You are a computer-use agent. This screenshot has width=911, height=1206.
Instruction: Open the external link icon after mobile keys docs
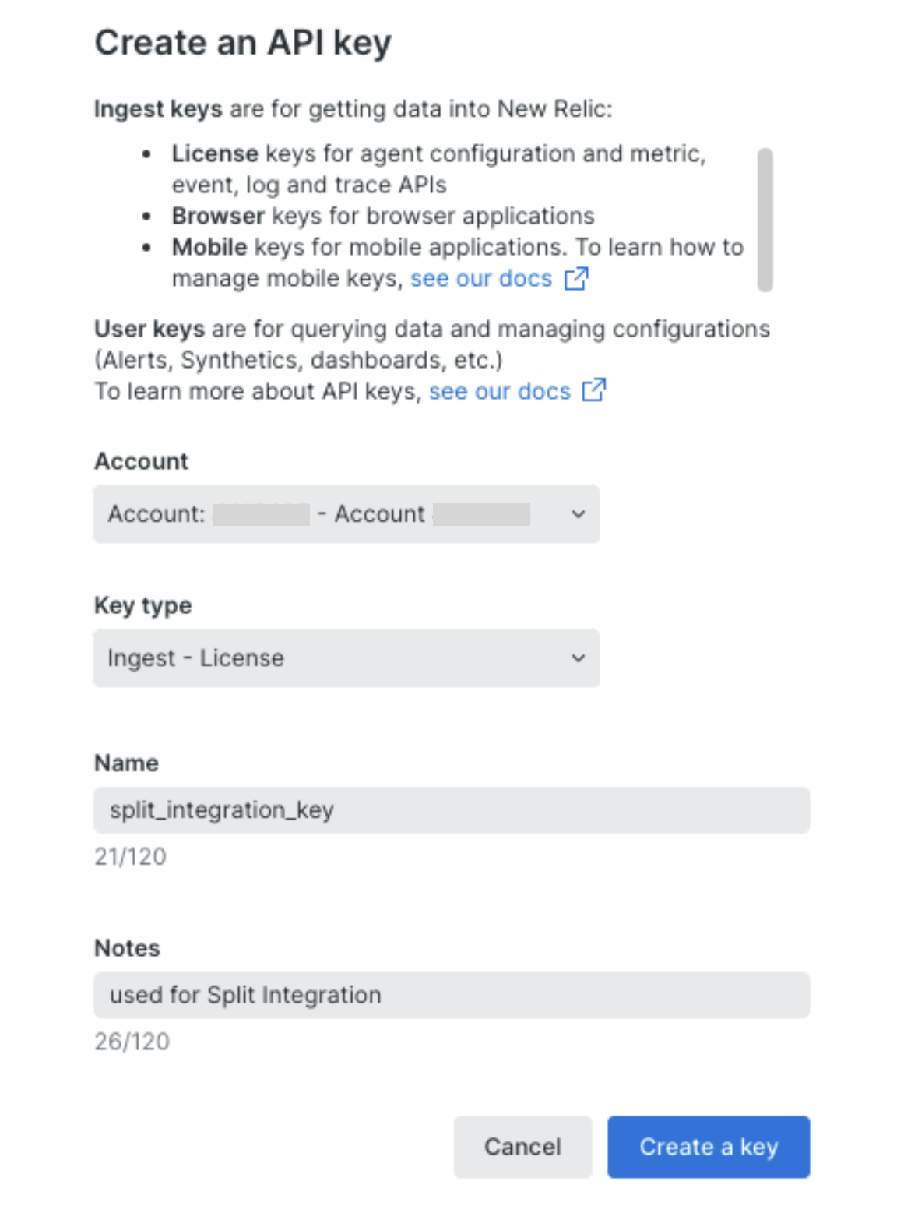(x=576, y=278)
